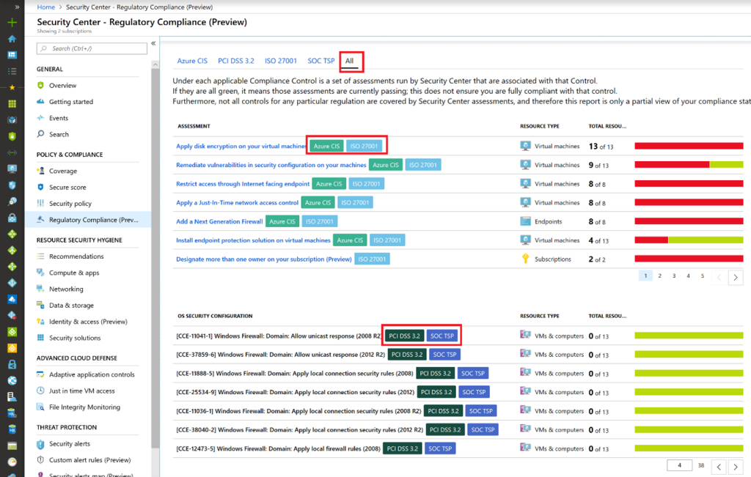This screenshot has height=477, width=751.
Task: Open Add a Next Generation Firewall link
Action: click(219, 221)
